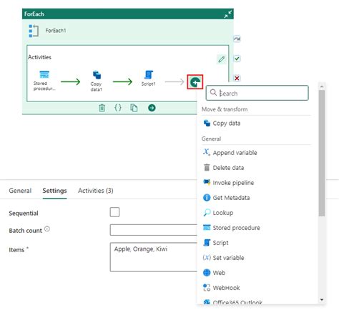Switch to the General tab
The image size is (339, 320).
[x=20, y=191]
